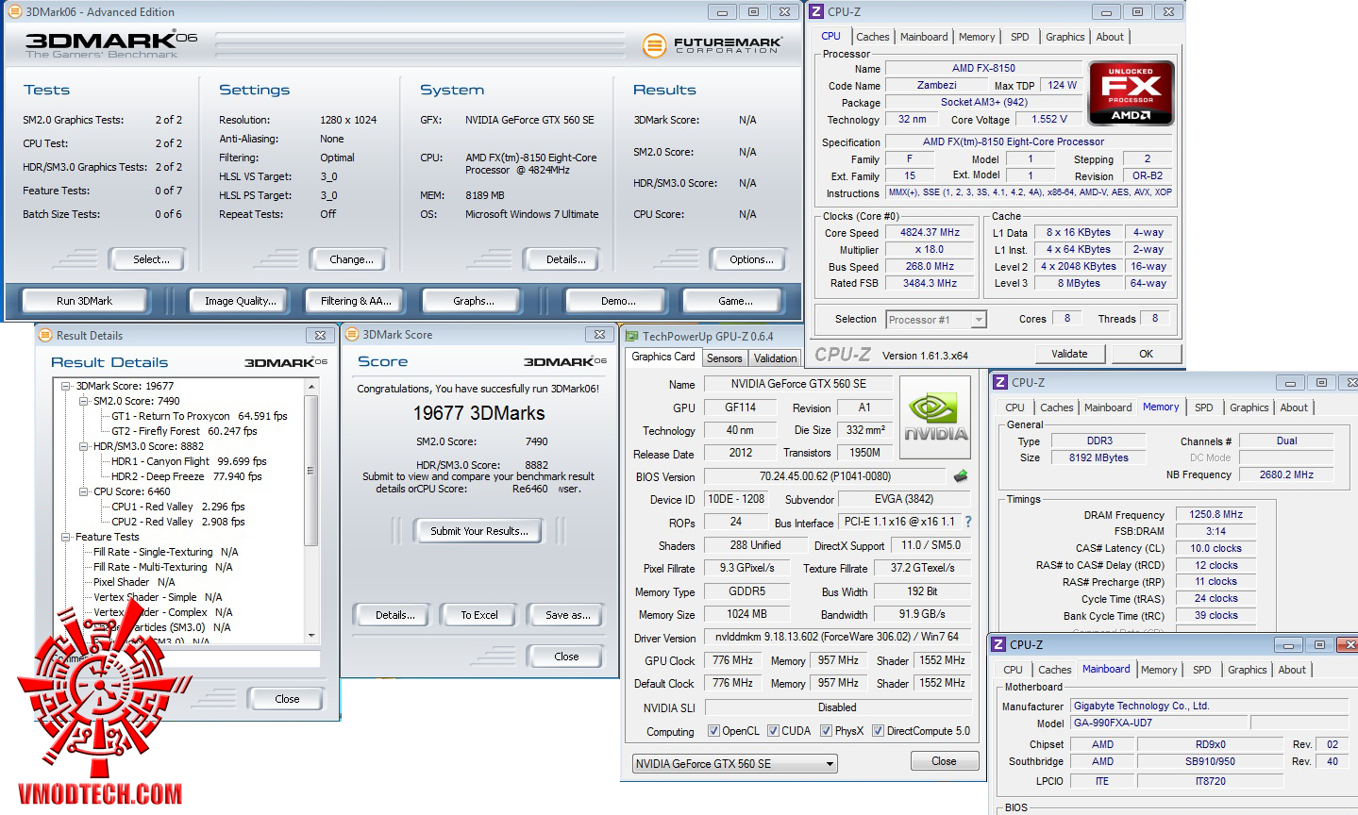
Task: Click the Bus Interface question mark icon
Action: pos(968,522)
